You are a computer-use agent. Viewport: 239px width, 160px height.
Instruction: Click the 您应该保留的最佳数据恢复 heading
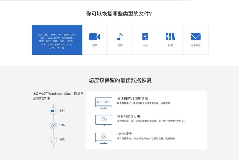point(120,80)
